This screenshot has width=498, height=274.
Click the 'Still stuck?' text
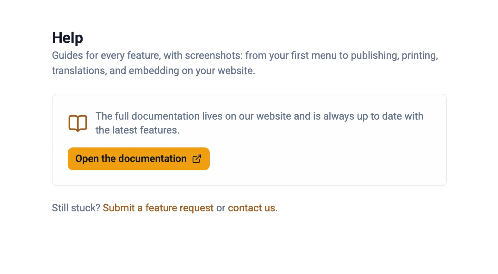[x=76, y=208]
